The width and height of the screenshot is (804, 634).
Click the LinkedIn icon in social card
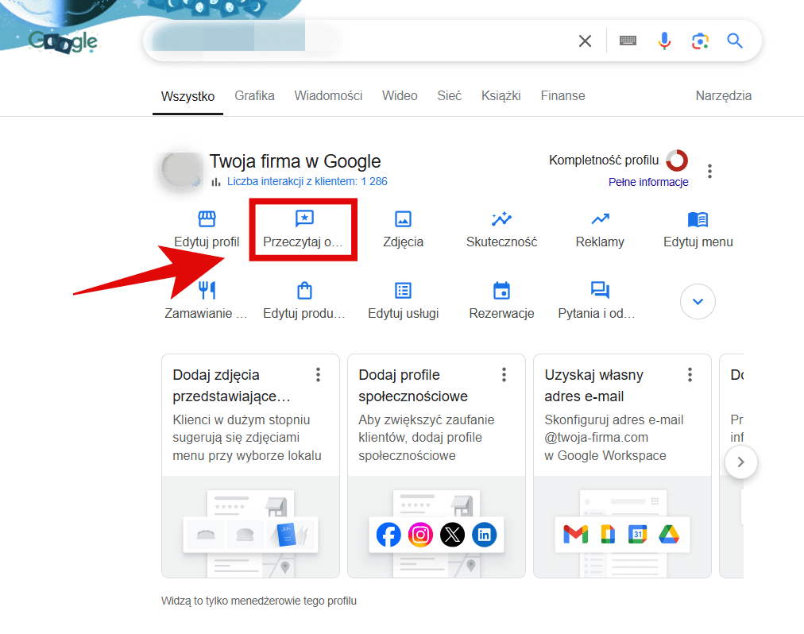(x=484, y=535)
